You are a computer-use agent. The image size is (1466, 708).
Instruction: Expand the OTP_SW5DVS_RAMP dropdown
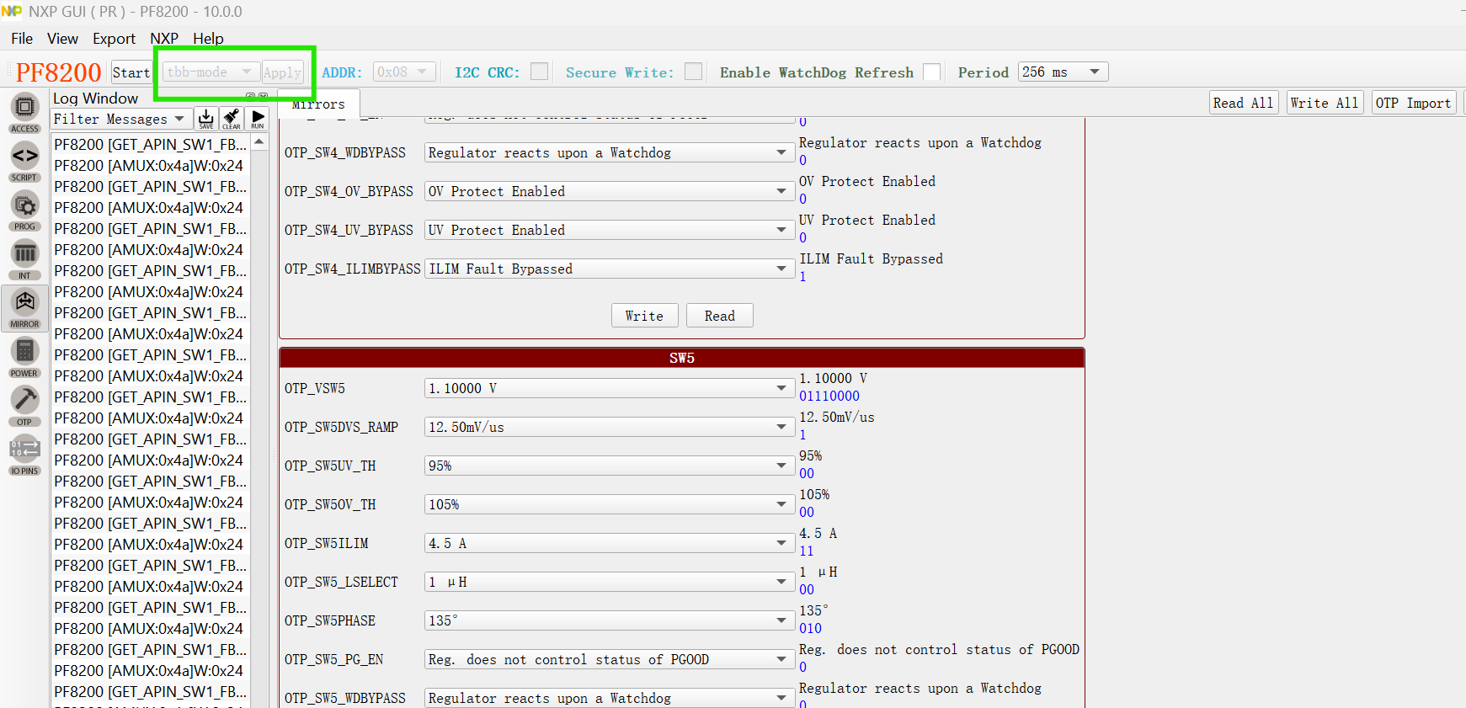(x=609, y=427)
